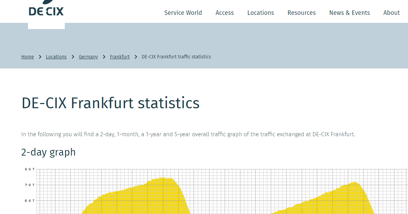The width and height of the screenshot is (408, 214).
Task: Click the 2-day traffic graph image
Action: (215, 190)
